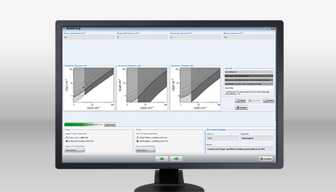Switch to the Ergebnisse tab
Viewport: 336px width, 192px height.
[109, 124]
